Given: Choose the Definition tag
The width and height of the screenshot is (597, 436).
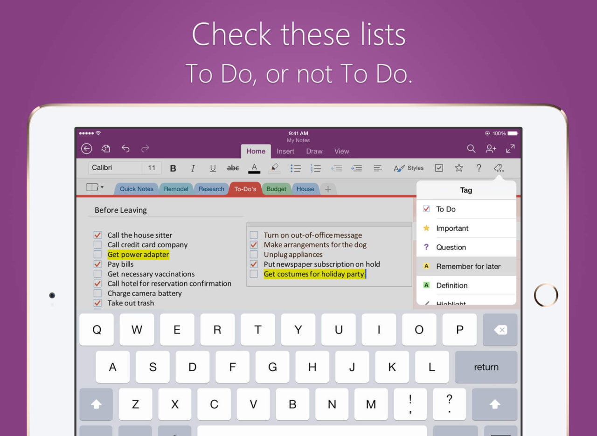Looking at the screenshot, I should coord(466,285).
